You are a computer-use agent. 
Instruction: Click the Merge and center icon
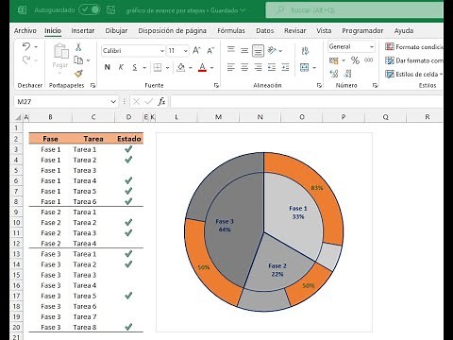[x=304, y=67]
